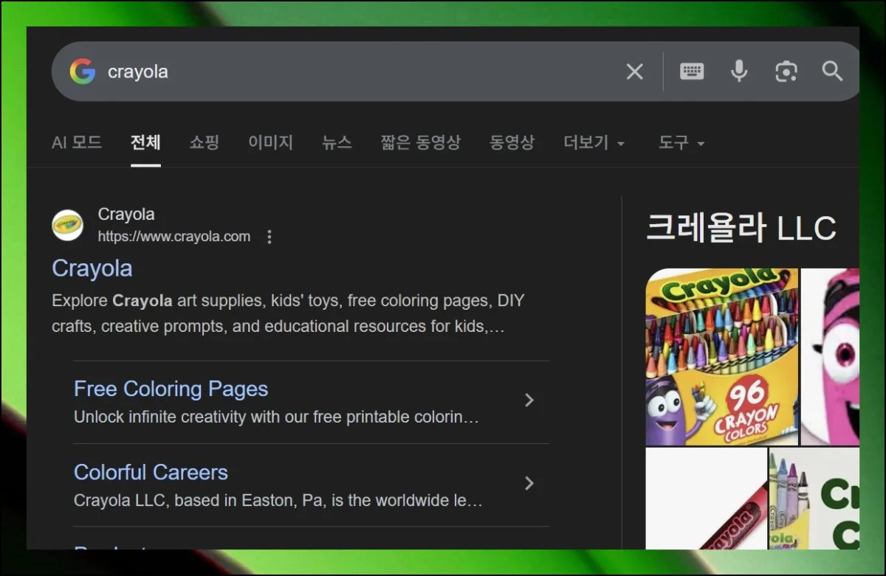The image size is (886, 576).
Task: Activate voice search with the microphone icon
Action: 739,71
